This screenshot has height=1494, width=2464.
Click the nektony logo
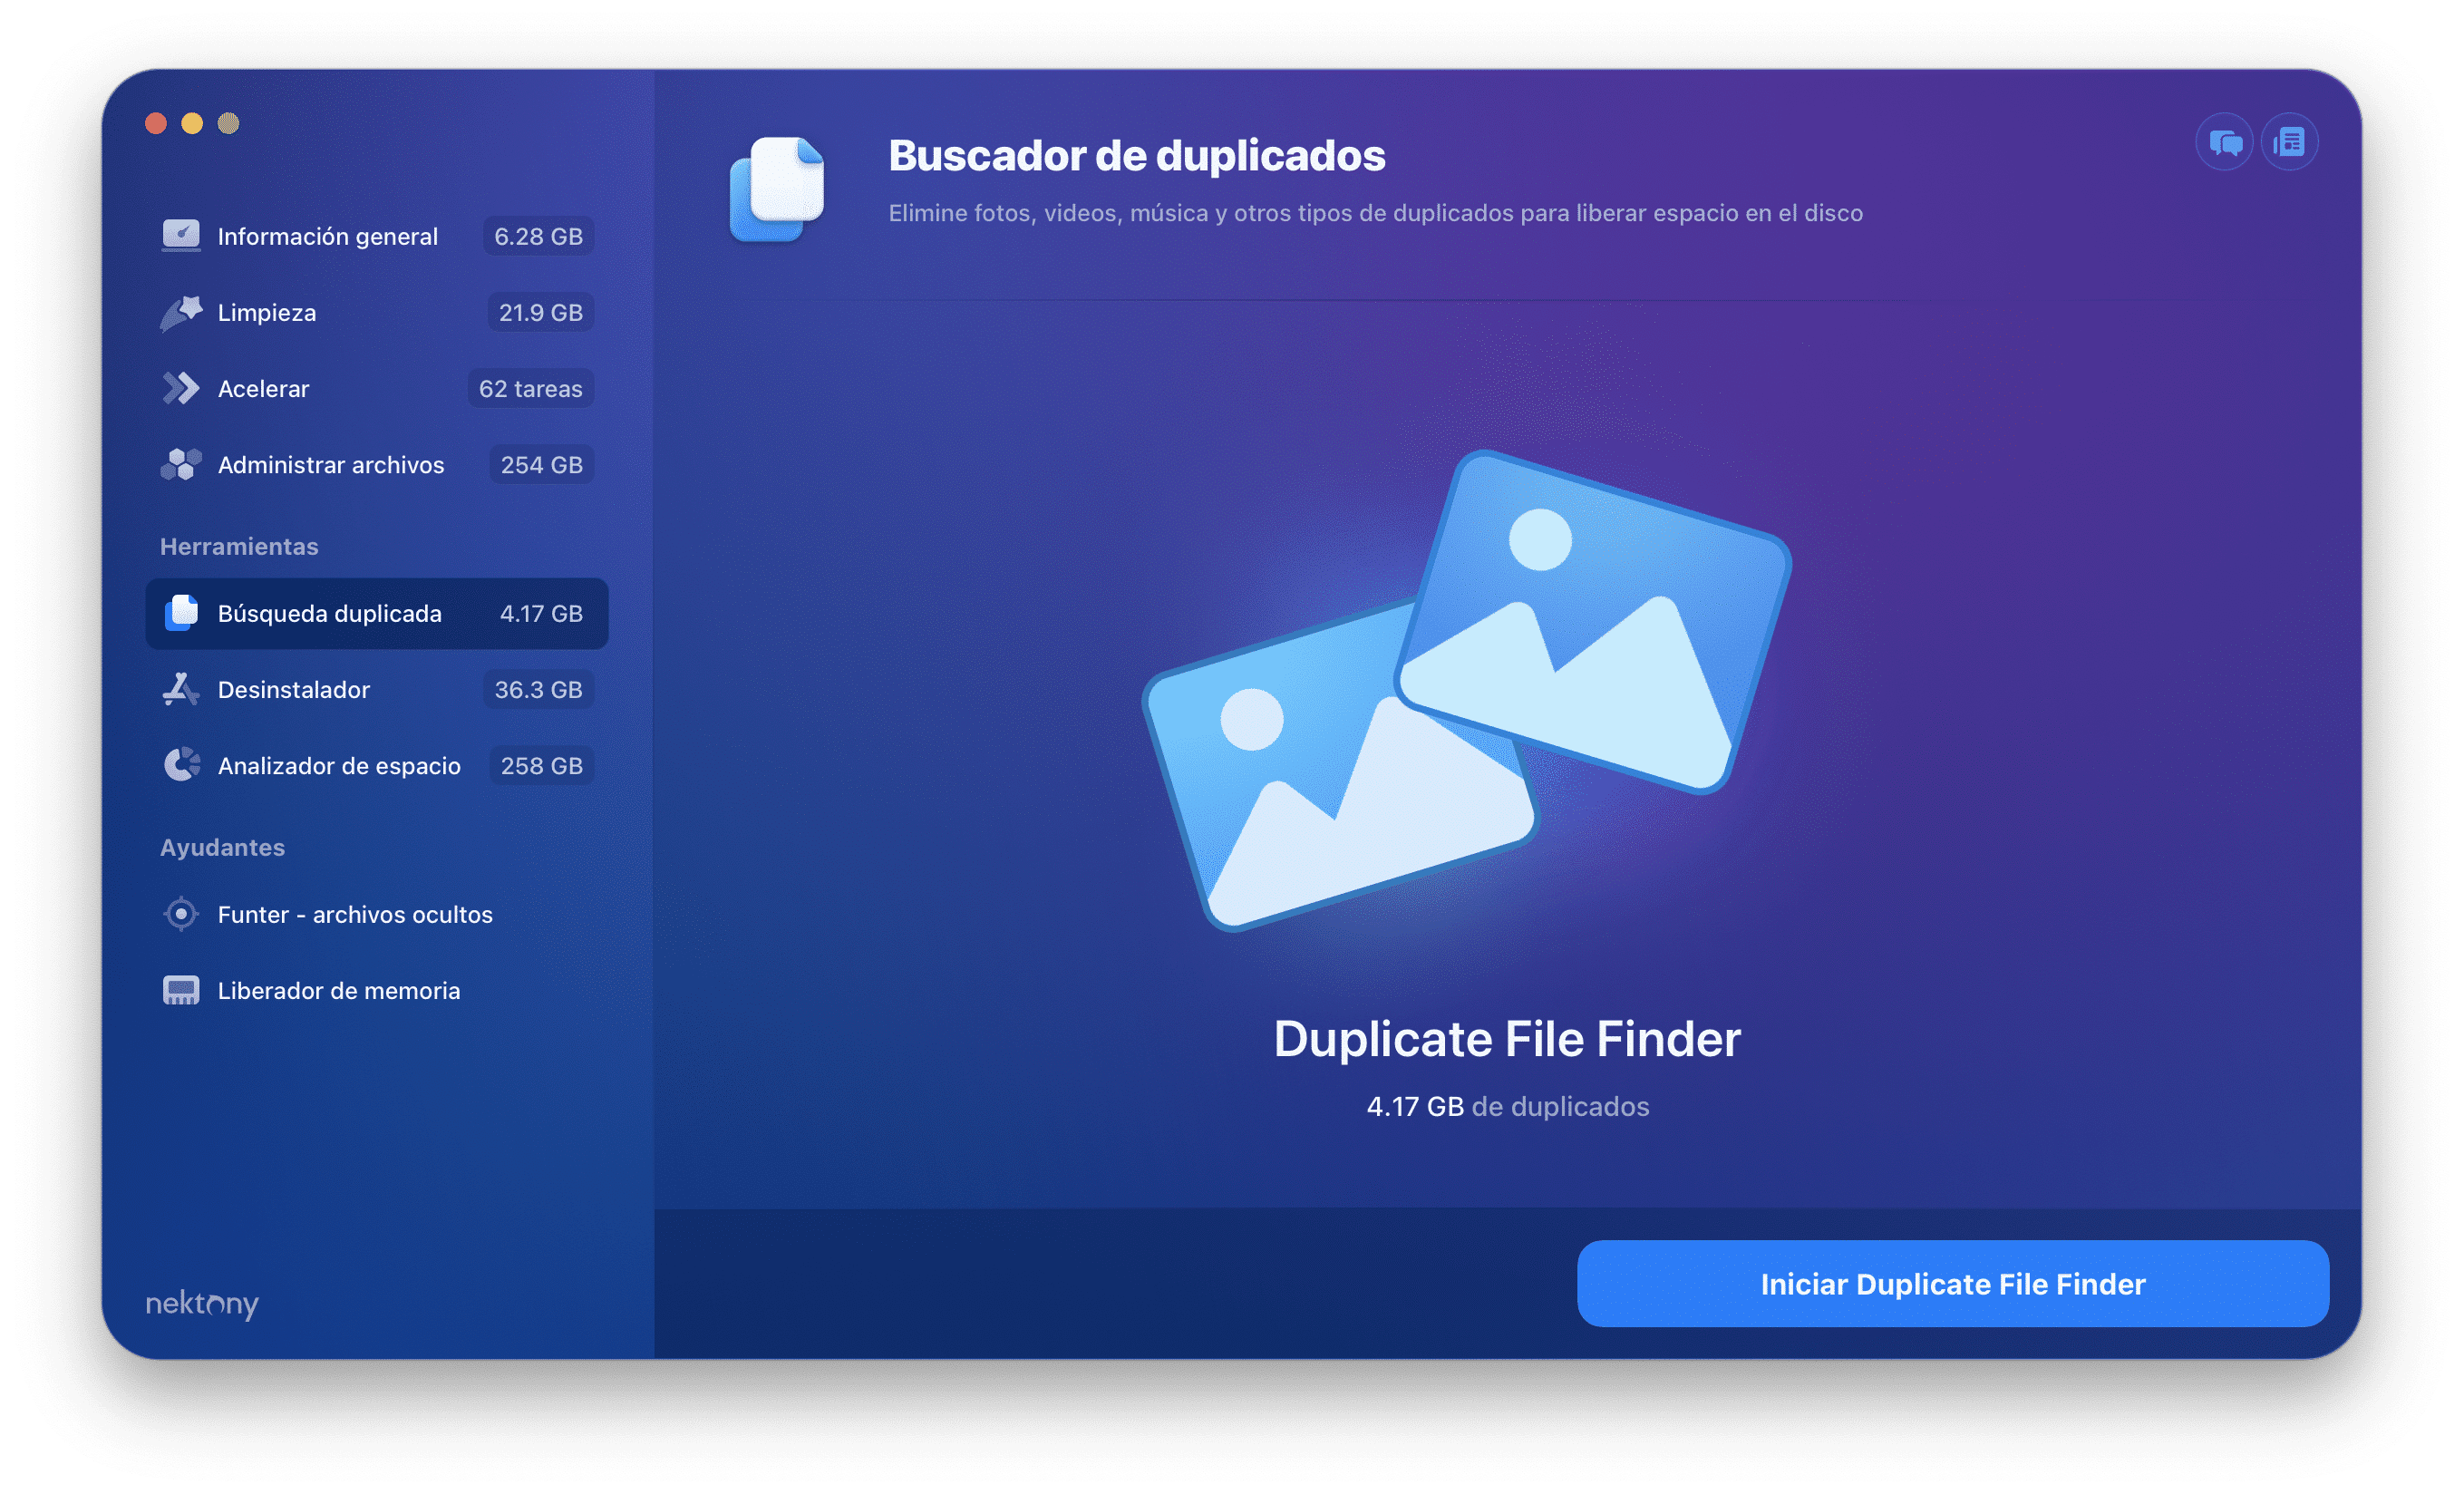(202, 1303)
